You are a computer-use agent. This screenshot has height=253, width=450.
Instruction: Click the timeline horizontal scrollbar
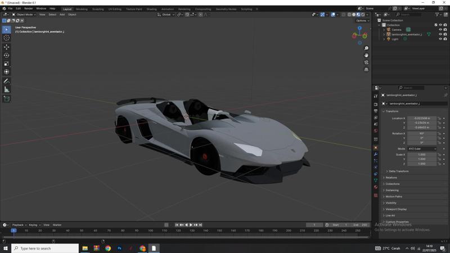(185, 237)
